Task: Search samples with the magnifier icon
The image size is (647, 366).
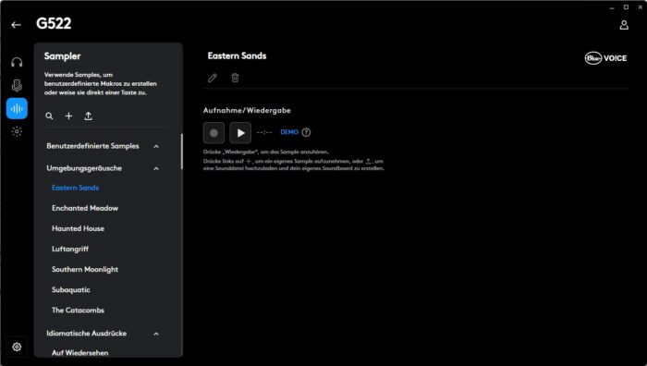Action: (49, 116)
